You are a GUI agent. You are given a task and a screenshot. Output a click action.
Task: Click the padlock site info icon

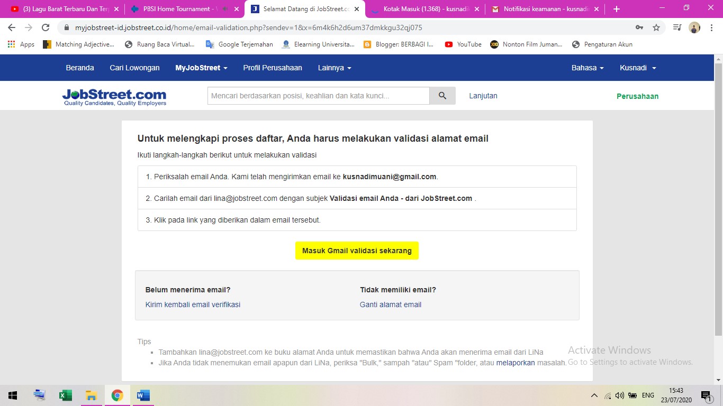tap(67, 27)
